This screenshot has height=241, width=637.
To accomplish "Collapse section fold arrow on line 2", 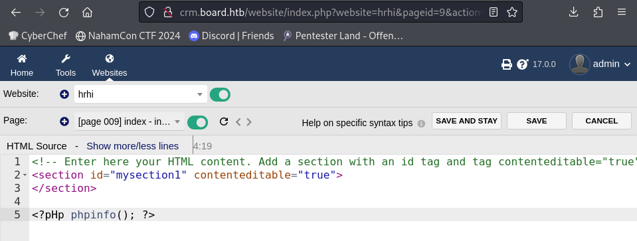I will coord(25,175).
